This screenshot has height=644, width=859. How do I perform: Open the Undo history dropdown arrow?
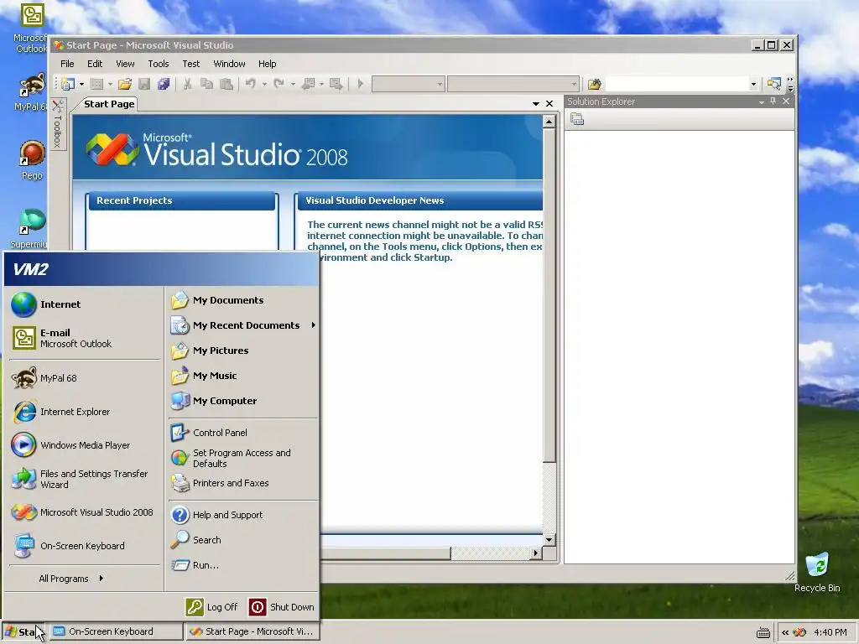264,84
